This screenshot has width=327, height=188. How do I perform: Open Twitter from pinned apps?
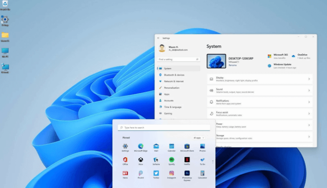[156, 175]
